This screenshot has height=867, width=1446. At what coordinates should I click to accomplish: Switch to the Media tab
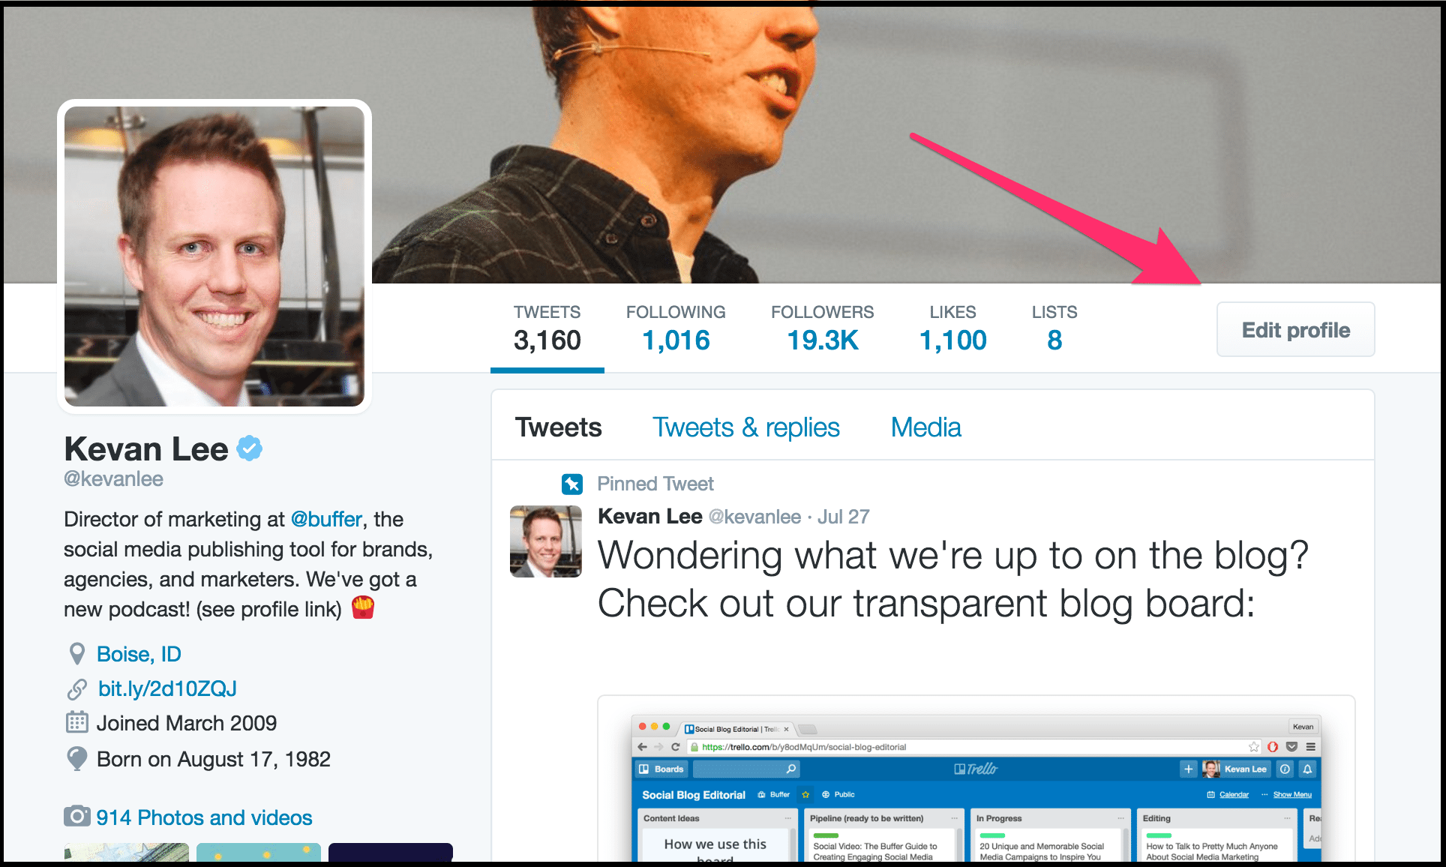pyautogui.click(x=926, y=427)
